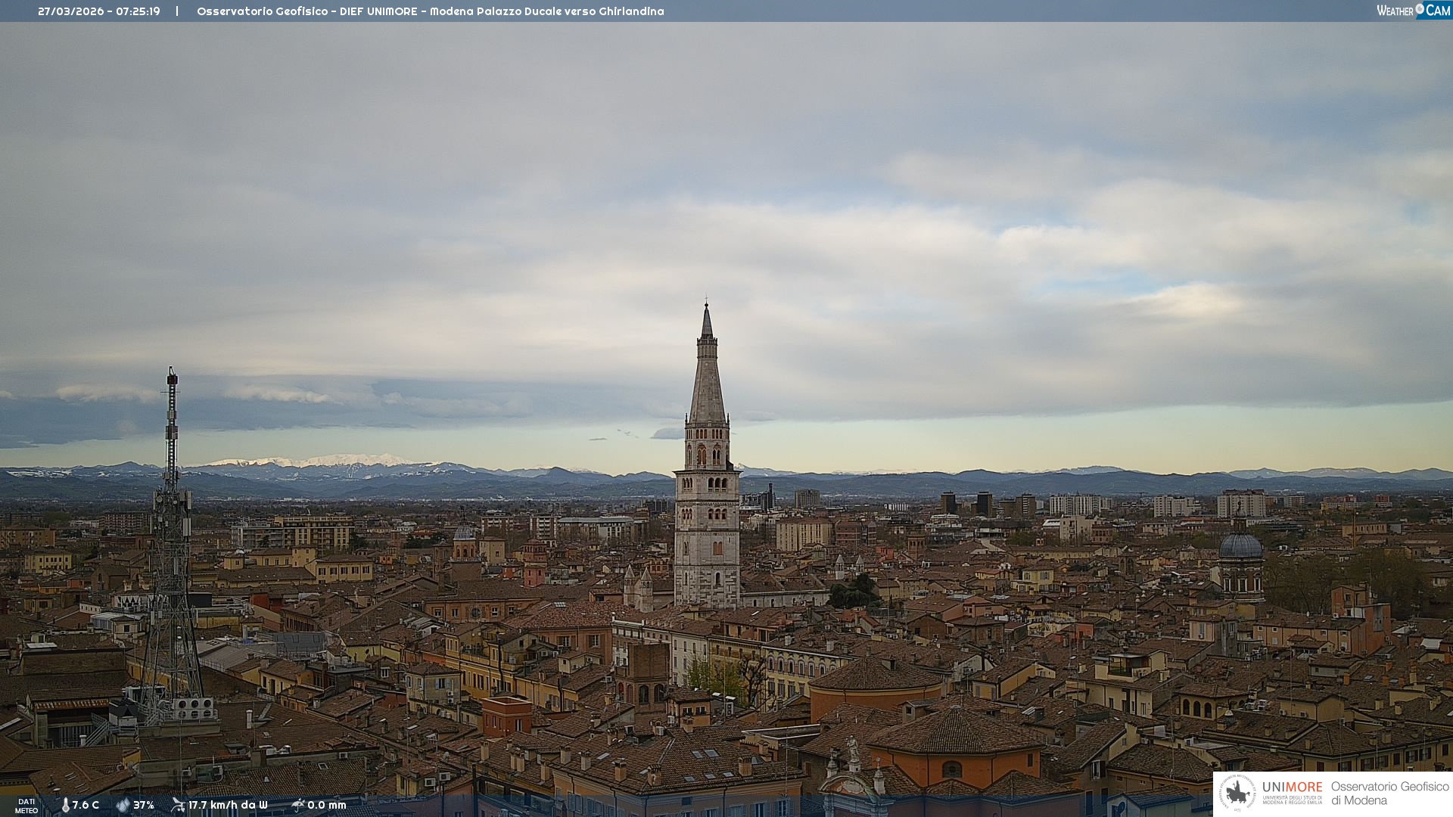Click the Osservatorio Geofisico camera title text
1453x817 pixels.
[430, 11]
